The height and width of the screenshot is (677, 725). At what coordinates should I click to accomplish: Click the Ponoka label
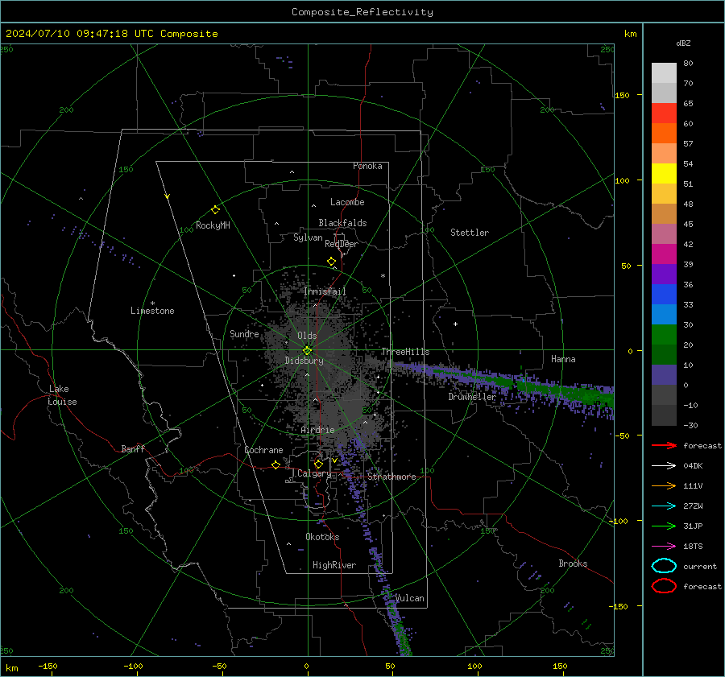coord(367,167)
